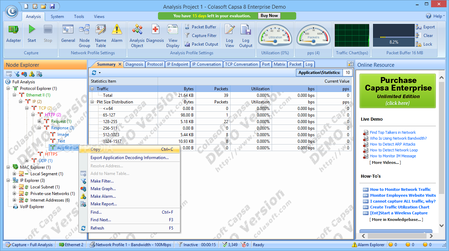Click first Node Explorer toolbar icon
449x251 pixels.
pos(9,74)
